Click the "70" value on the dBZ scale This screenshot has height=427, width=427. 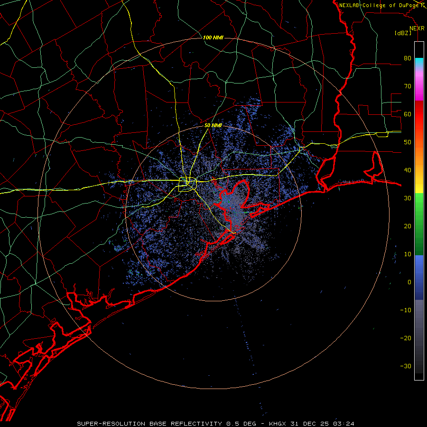pyautogui.click(x=408, y=86)
